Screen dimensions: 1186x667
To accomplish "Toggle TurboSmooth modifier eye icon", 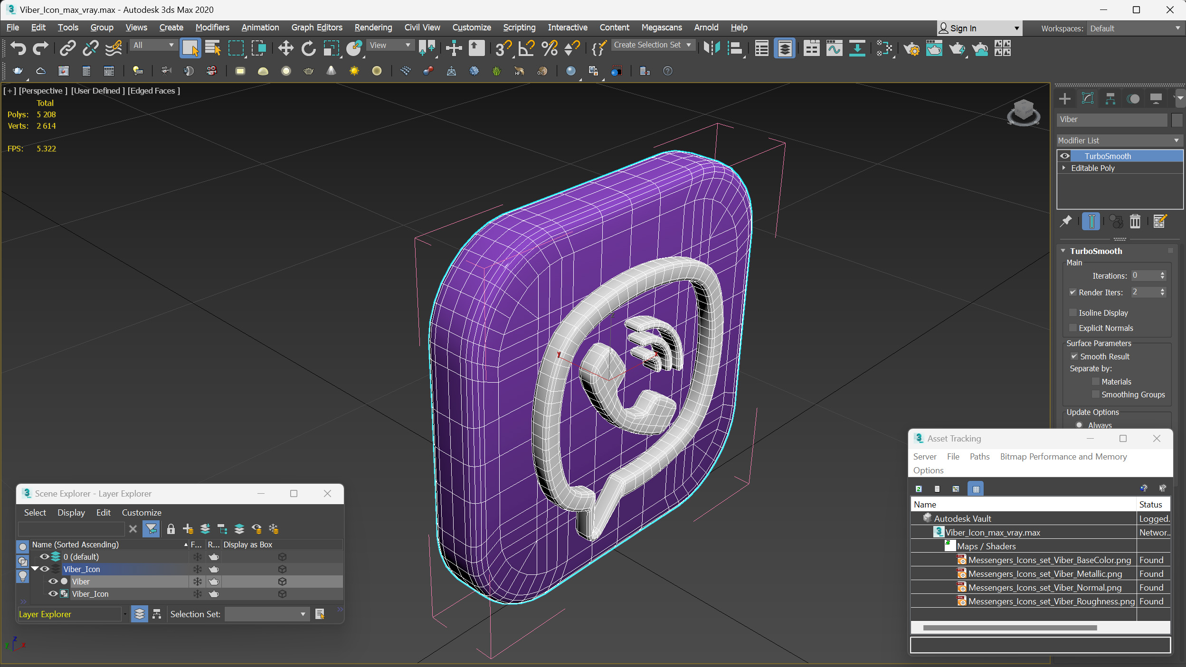I will pyautogui.click(x=1065, y=156).
